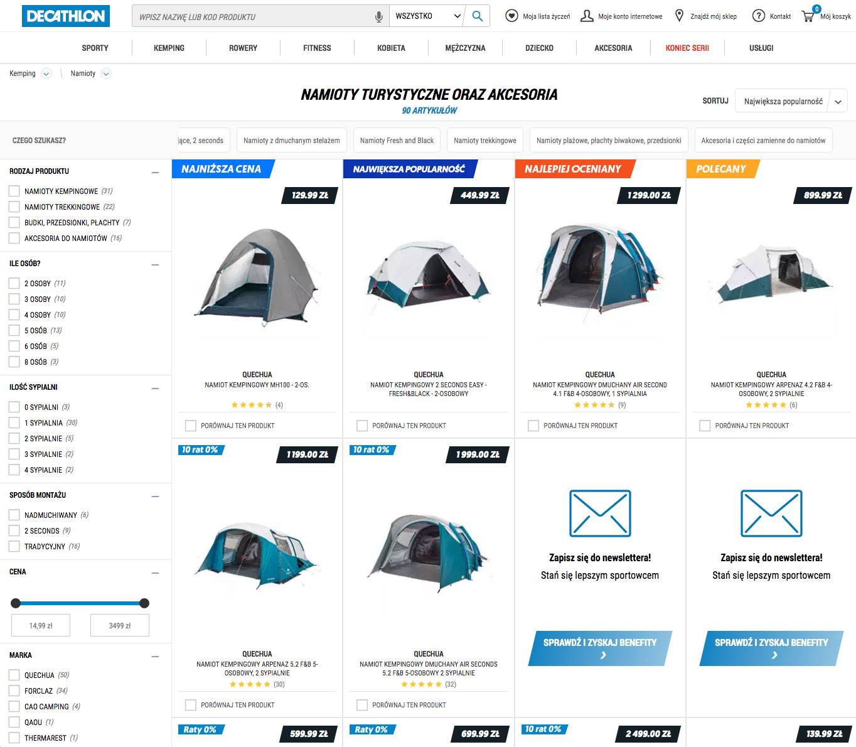Click the Kontakt question mark icon

tap(759, 16)
